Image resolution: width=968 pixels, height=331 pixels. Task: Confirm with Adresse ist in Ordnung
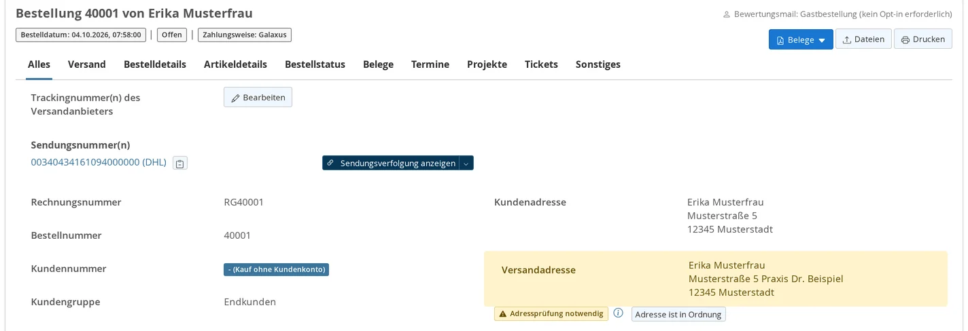[x=678, y=314]
